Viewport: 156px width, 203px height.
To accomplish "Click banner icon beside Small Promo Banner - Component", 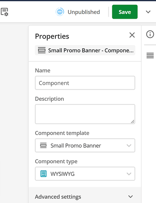I will coord(42,50).
